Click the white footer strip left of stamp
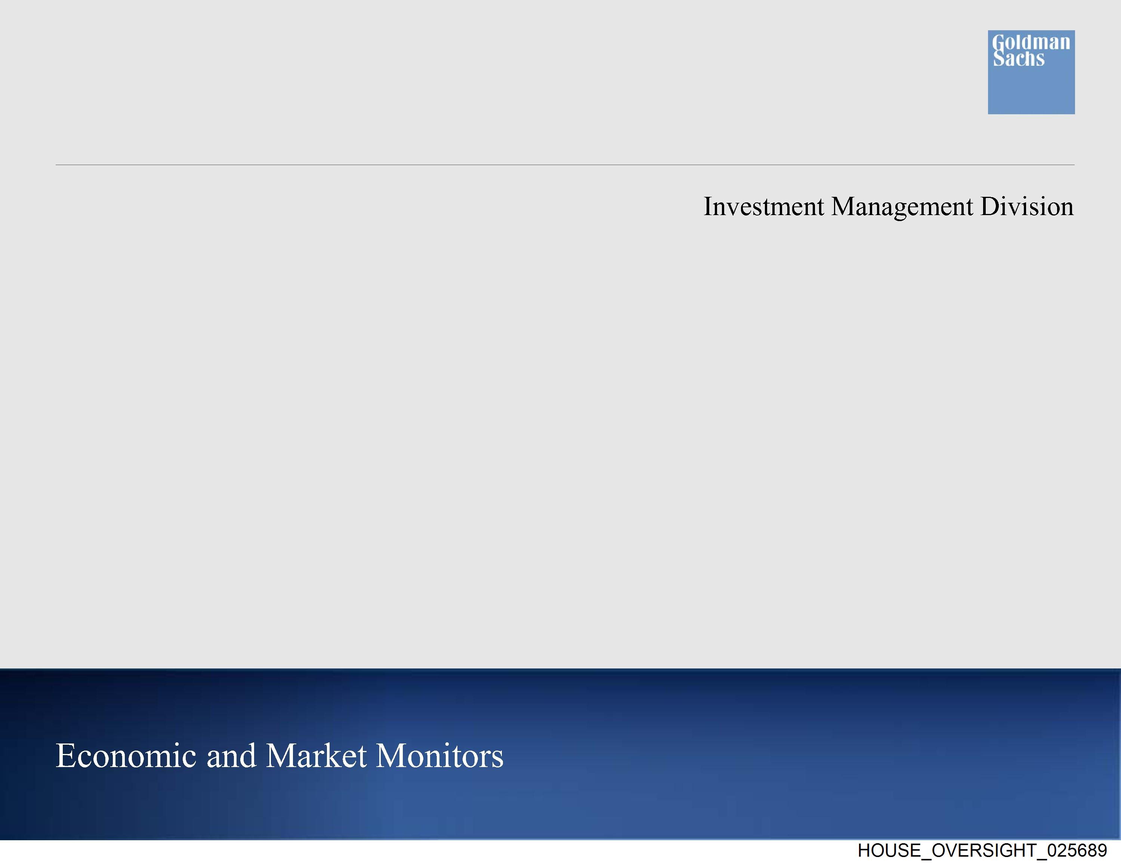 click(x=411, y=852)
